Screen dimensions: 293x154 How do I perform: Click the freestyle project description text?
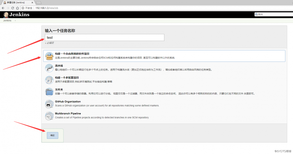[115, 58]
